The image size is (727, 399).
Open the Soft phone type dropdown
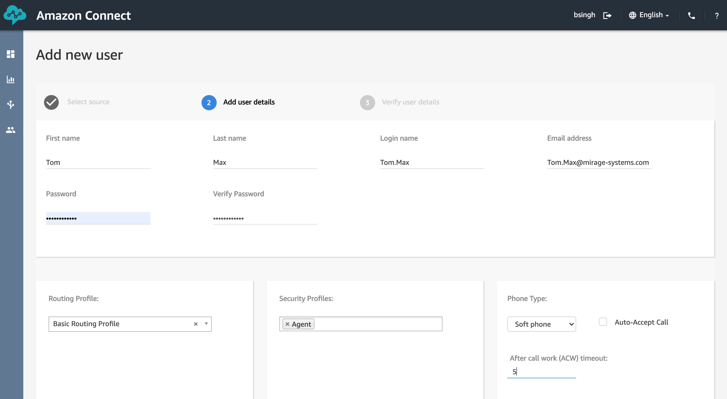coord(541,324)
